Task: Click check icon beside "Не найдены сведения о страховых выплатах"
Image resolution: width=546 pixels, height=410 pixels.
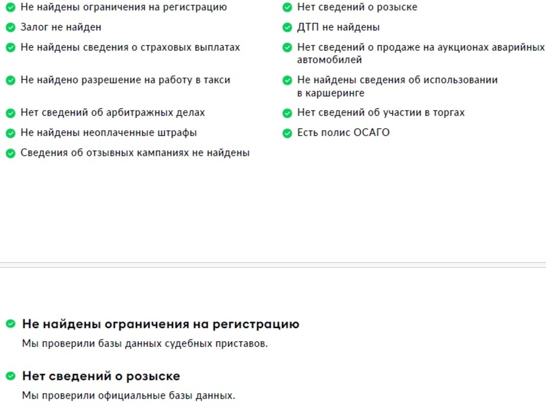Action: point(10,48)
